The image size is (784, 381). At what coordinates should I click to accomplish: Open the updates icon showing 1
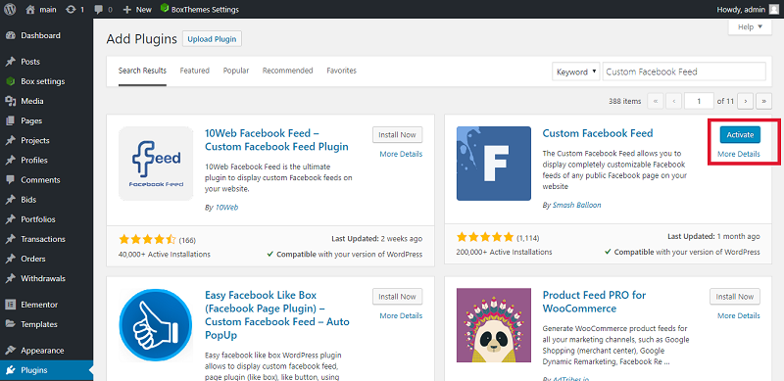71,9
